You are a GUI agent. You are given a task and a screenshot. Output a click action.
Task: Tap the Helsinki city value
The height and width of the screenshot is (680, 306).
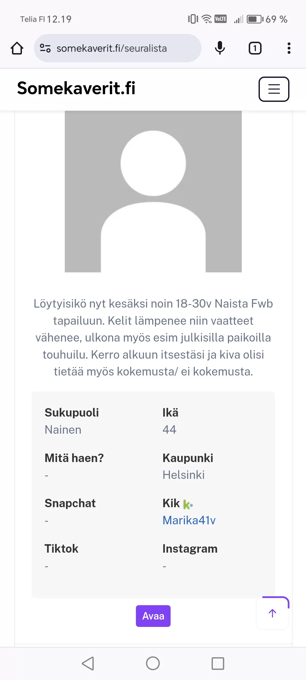[183, 475]
